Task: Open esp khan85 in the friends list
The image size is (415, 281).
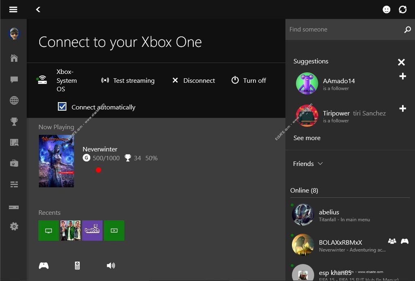Action: [350, 272]
